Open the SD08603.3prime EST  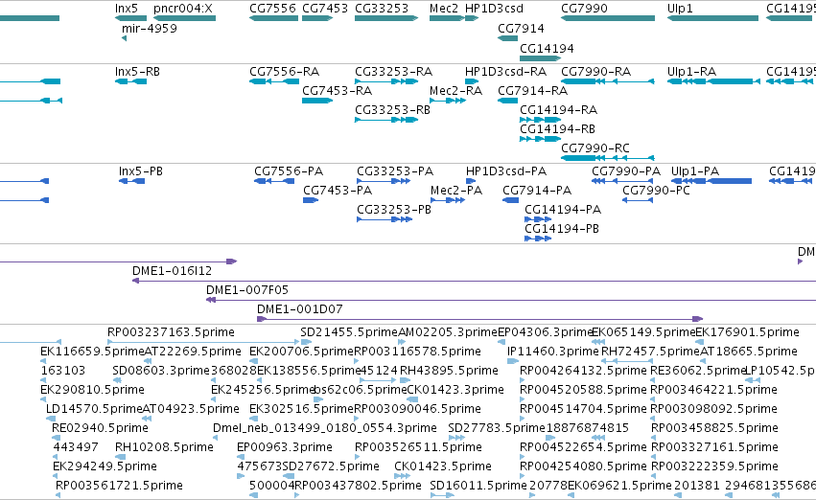115,380
